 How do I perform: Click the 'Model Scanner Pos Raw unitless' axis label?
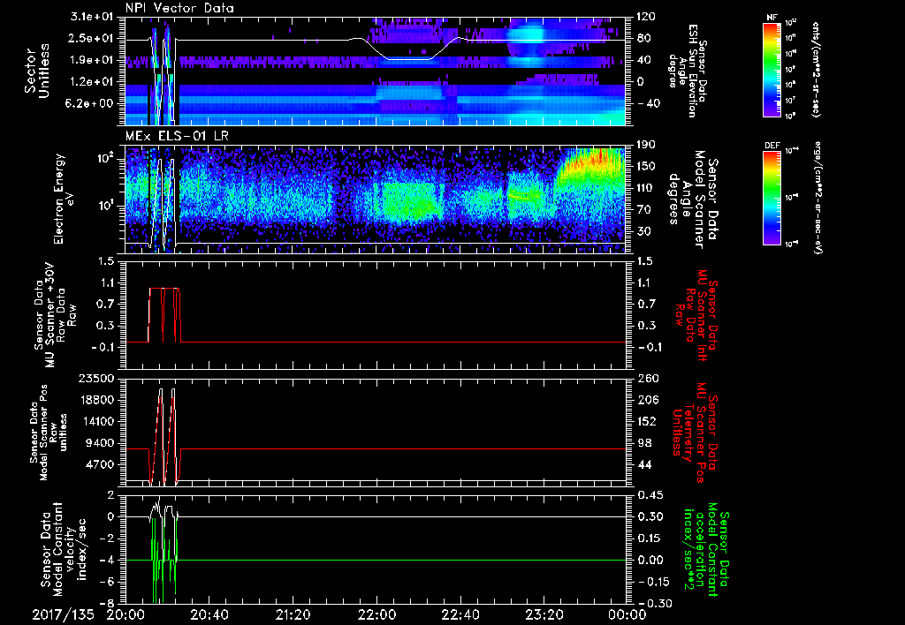pos(49,433)
